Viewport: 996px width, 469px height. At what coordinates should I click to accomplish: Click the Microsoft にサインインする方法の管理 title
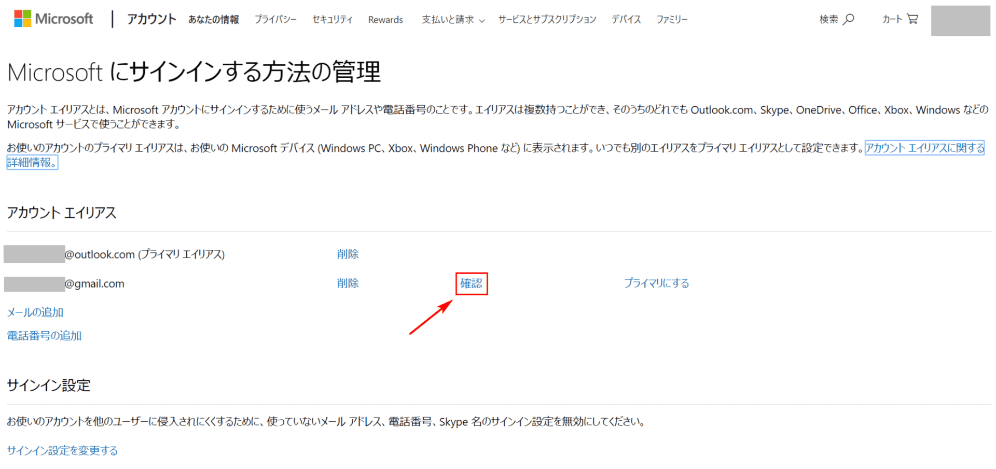pyautogui.click(x=194, y=72)
